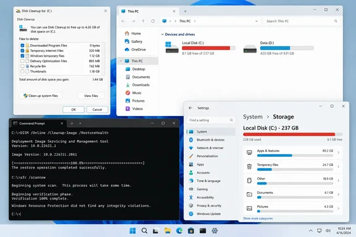
Task: Check the Recycle Bin checkbox
Action: click(x=22, y=66)
